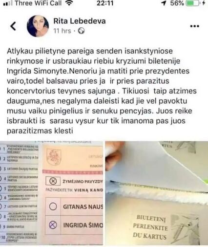Open the left ballot photo
Viewport: 208px width, 247px height.
[x=51, y=193]
